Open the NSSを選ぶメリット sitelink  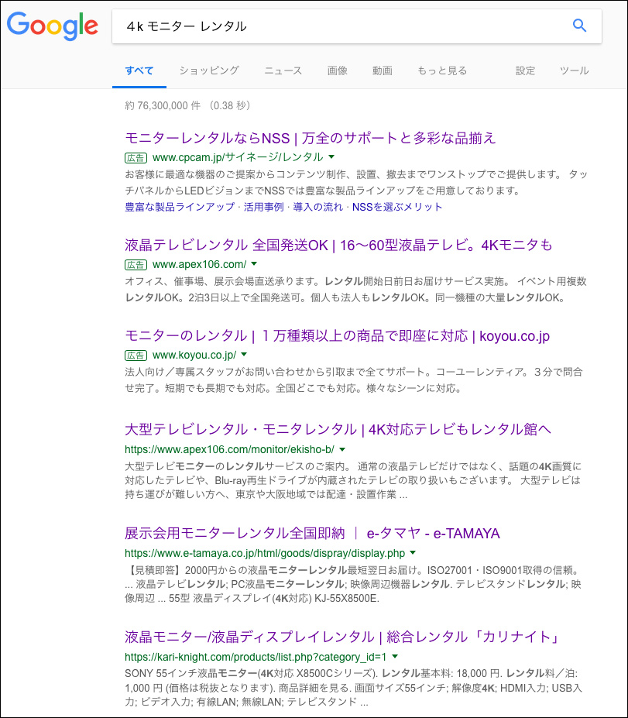point(397,207)
